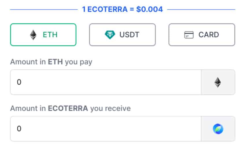Click the credit card icon
This screenshot has width=247, height=149.
[189, 35]
